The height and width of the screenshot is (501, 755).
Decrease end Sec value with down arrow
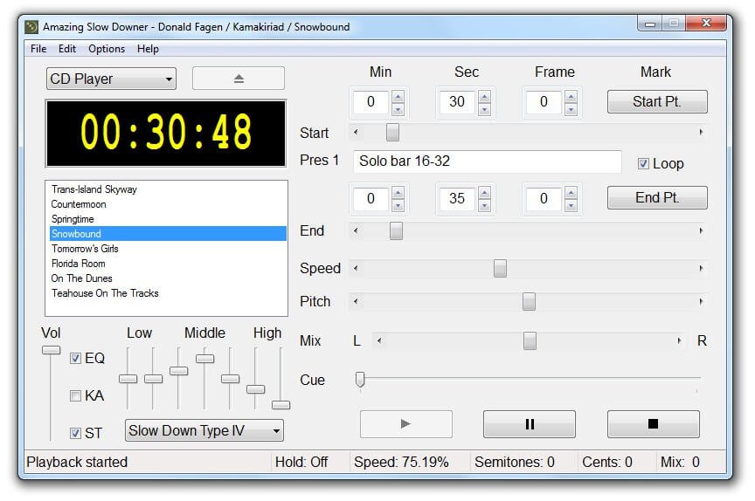coord(483,205)
